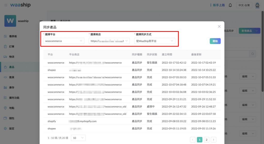Click the 進貨 sidebar icon
264x144 pixels.
point(5,77)
